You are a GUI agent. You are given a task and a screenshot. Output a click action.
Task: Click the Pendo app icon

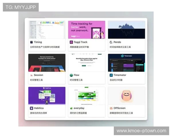point(111,42)
